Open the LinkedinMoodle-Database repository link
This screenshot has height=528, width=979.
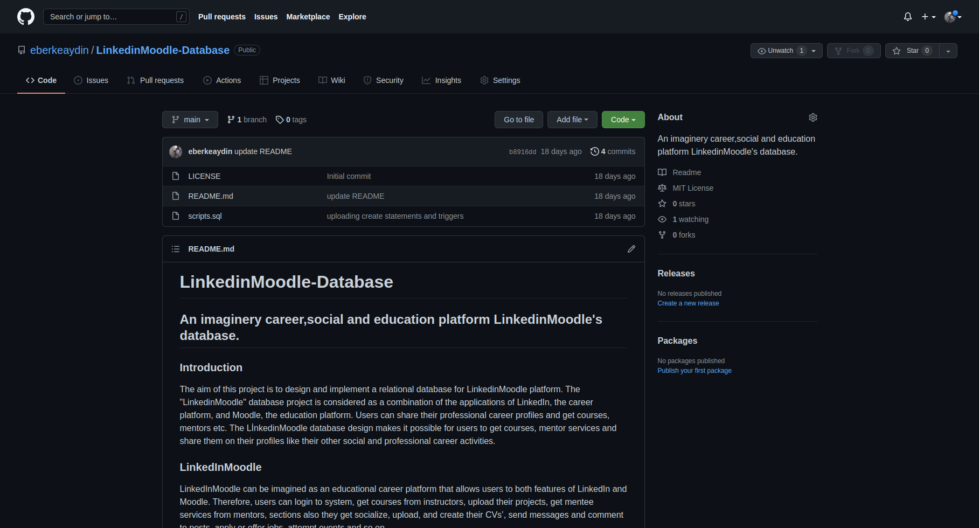pos(163,50)
